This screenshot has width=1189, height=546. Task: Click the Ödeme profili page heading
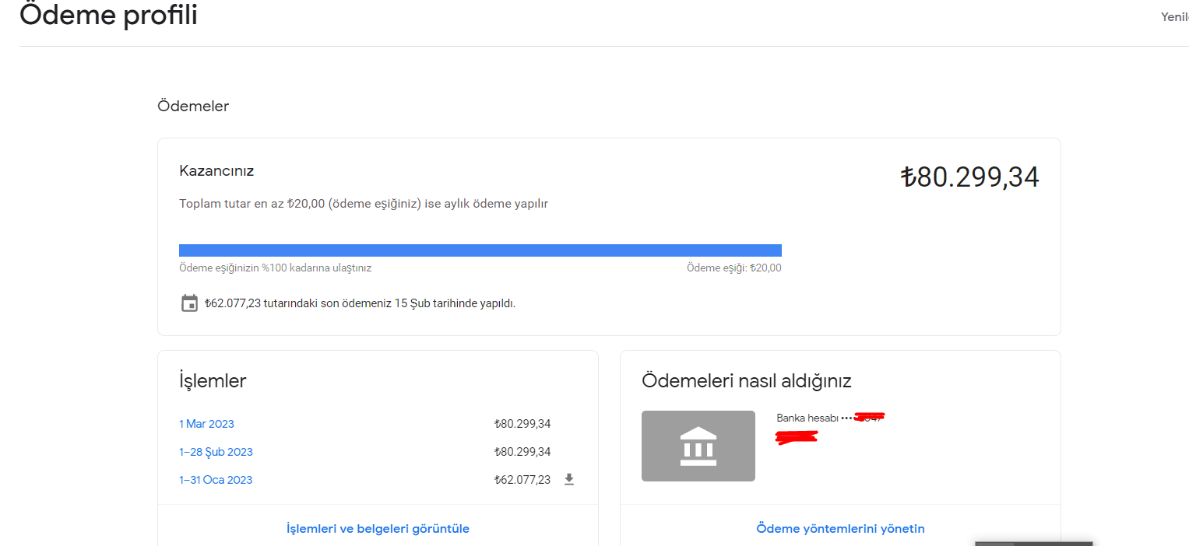click(x=108, y=15)
